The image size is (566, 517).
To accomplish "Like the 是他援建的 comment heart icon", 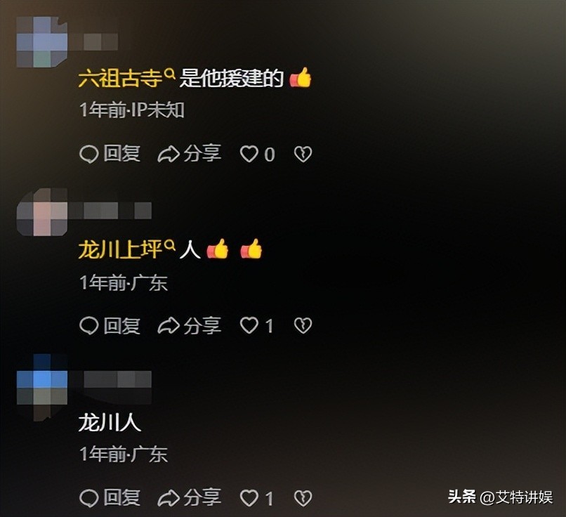I will 249,154.
